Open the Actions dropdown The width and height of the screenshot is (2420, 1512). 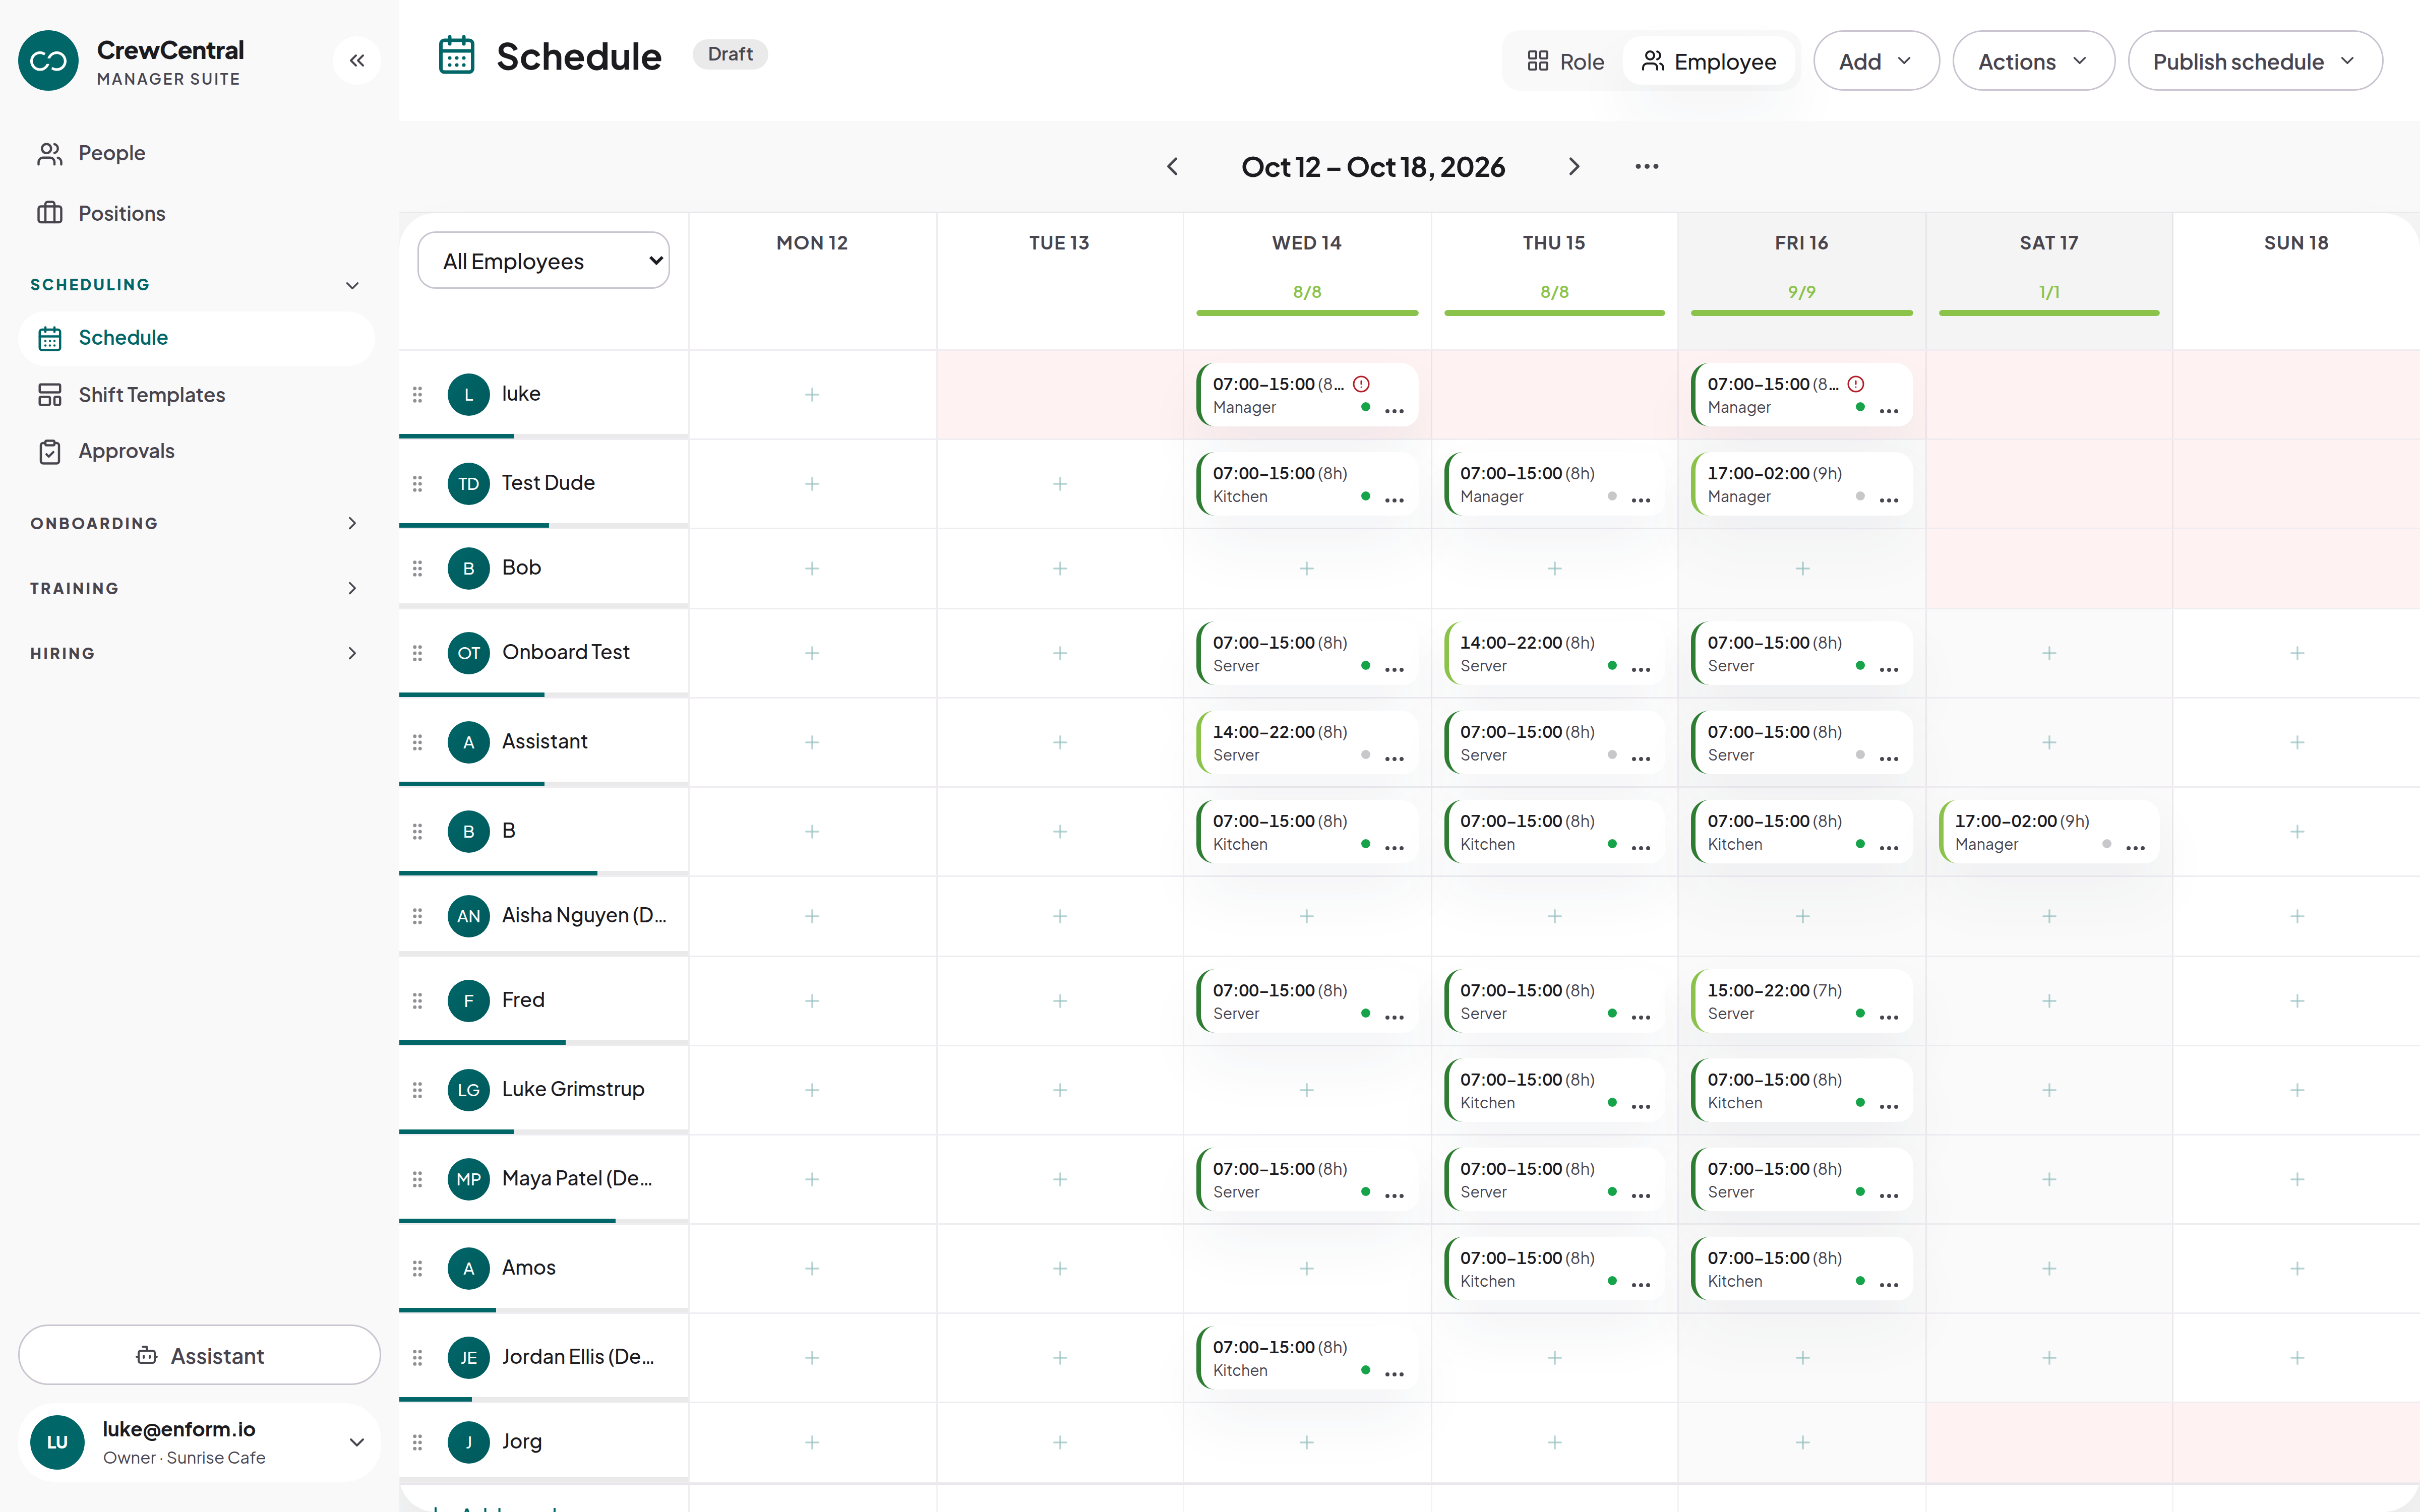tap(2033, 61)
